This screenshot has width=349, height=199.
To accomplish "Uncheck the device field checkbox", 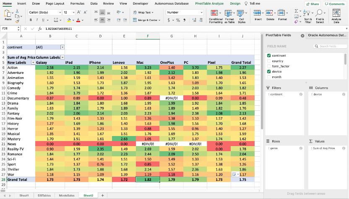I will 269,71.
